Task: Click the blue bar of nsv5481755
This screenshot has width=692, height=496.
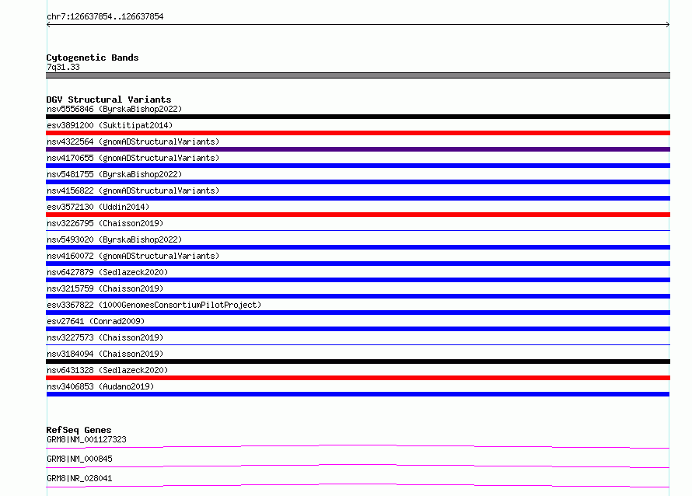Action: 358,182
